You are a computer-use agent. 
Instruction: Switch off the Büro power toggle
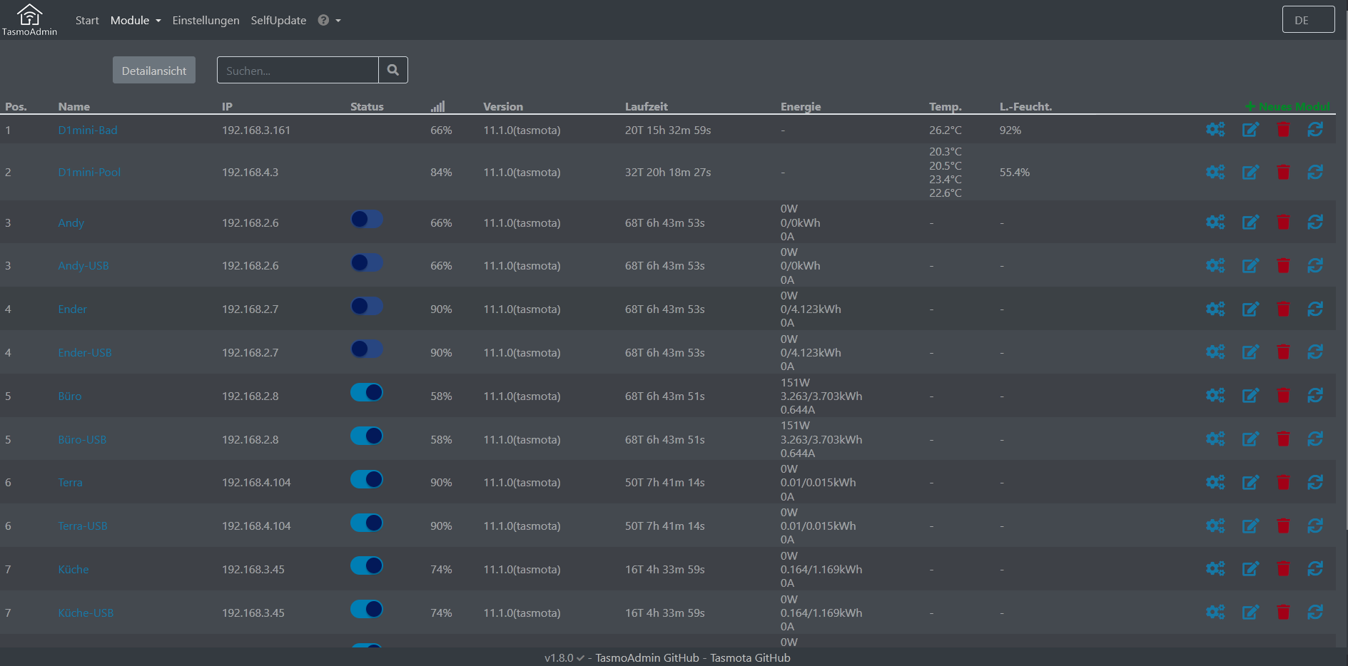coord(367,393)
